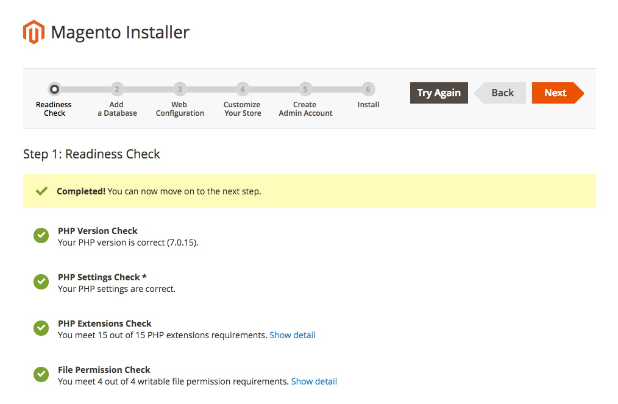
Task: Select step 6 circle Install
Action: (368, 90)
